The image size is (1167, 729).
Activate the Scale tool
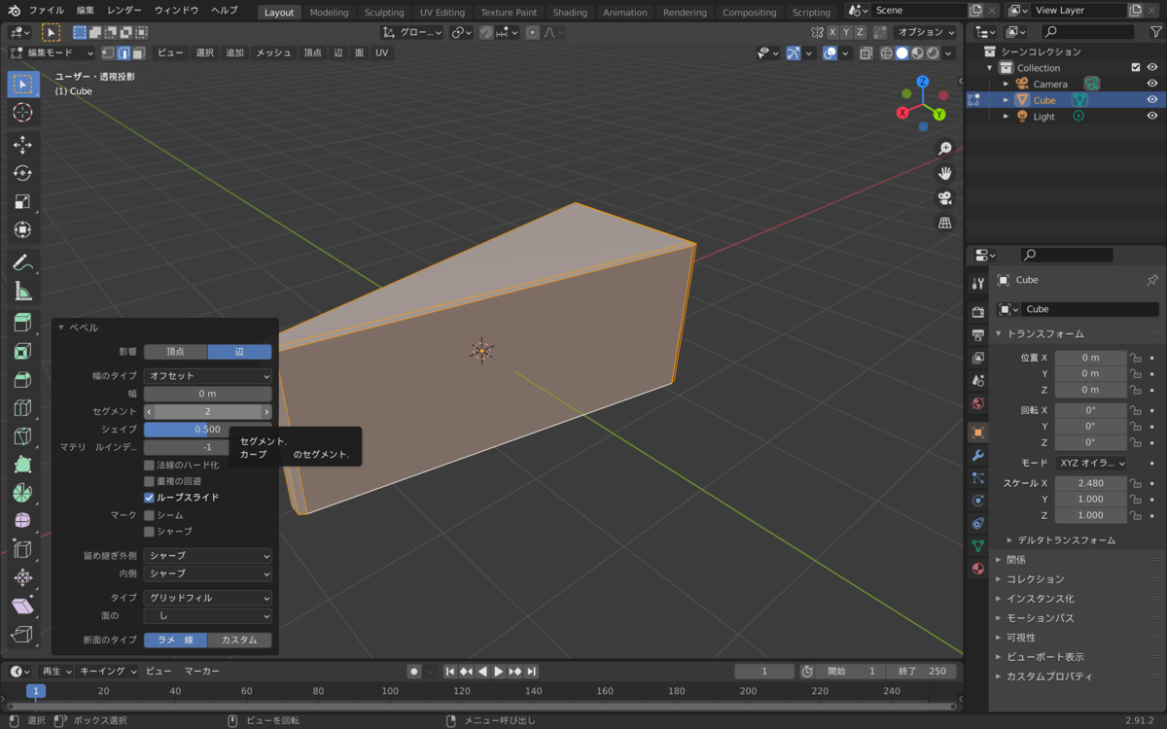pos(22,201)
